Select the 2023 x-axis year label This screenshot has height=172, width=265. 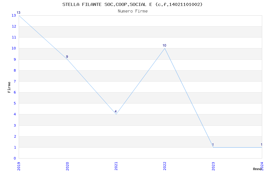[213, 166]
